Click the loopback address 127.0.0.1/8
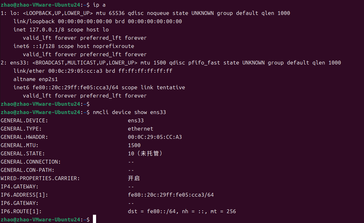 [47, 30]
